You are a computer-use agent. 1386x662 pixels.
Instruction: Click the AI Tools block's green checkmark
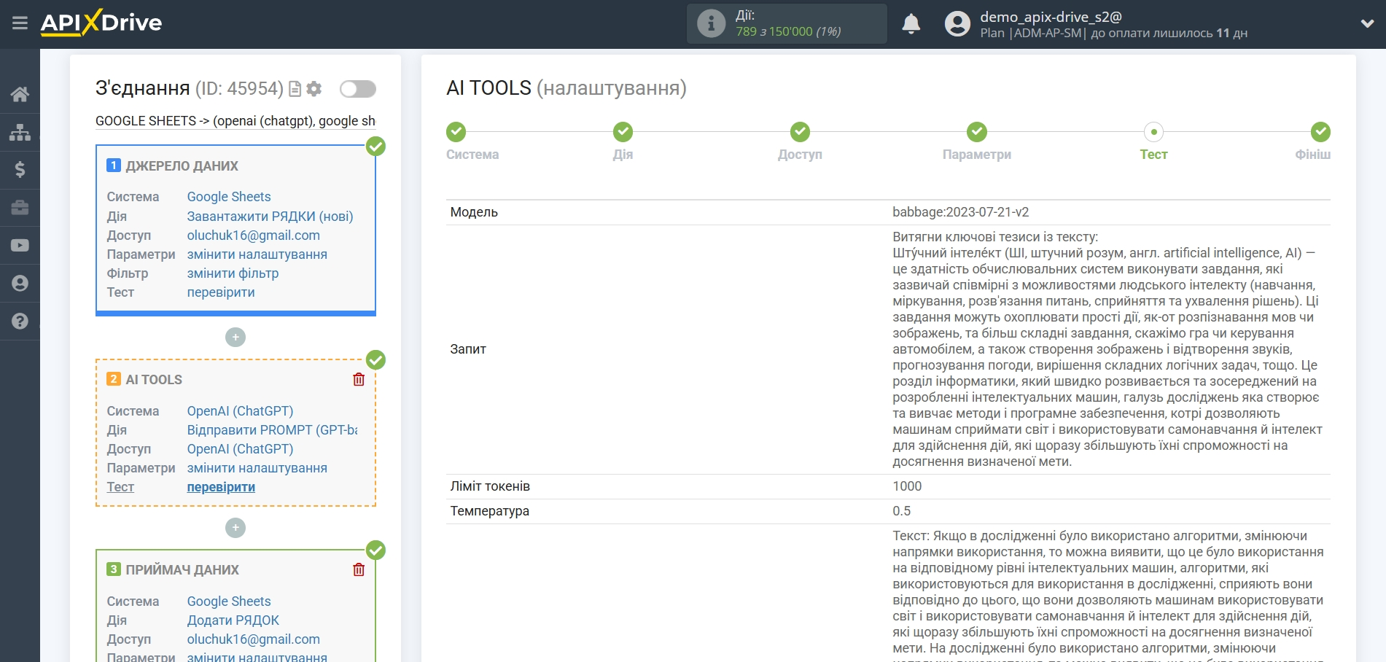tap(375, 360)
